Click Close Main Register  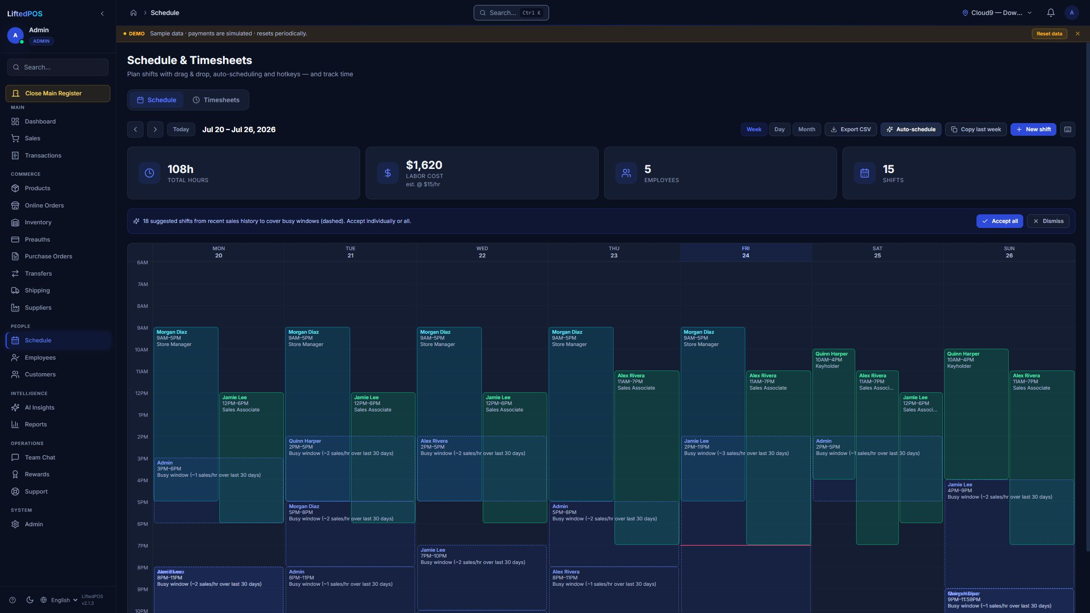(58, 93)
